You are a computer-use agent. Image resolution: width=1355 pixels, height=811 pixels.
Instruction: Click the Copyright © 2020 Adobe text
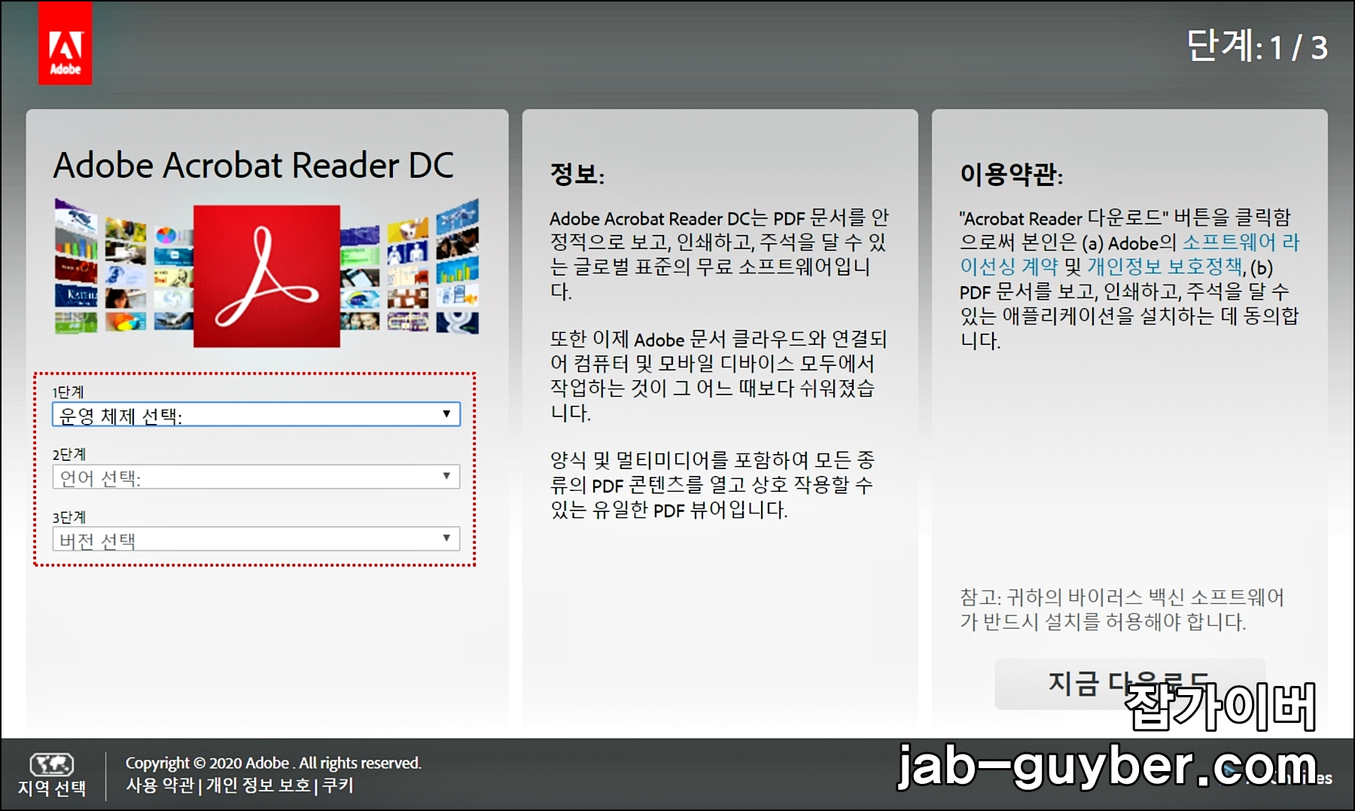273,763
